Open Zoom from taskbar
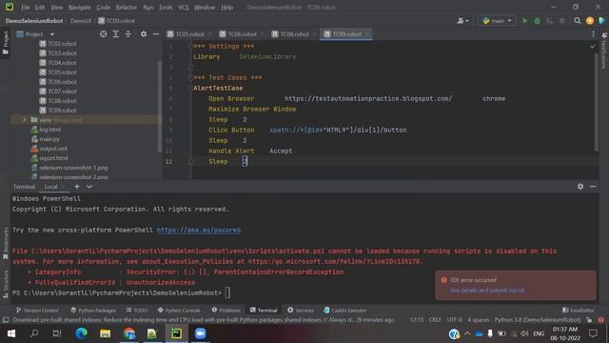This screenshot has height=343, width=609. coord(201,333)
